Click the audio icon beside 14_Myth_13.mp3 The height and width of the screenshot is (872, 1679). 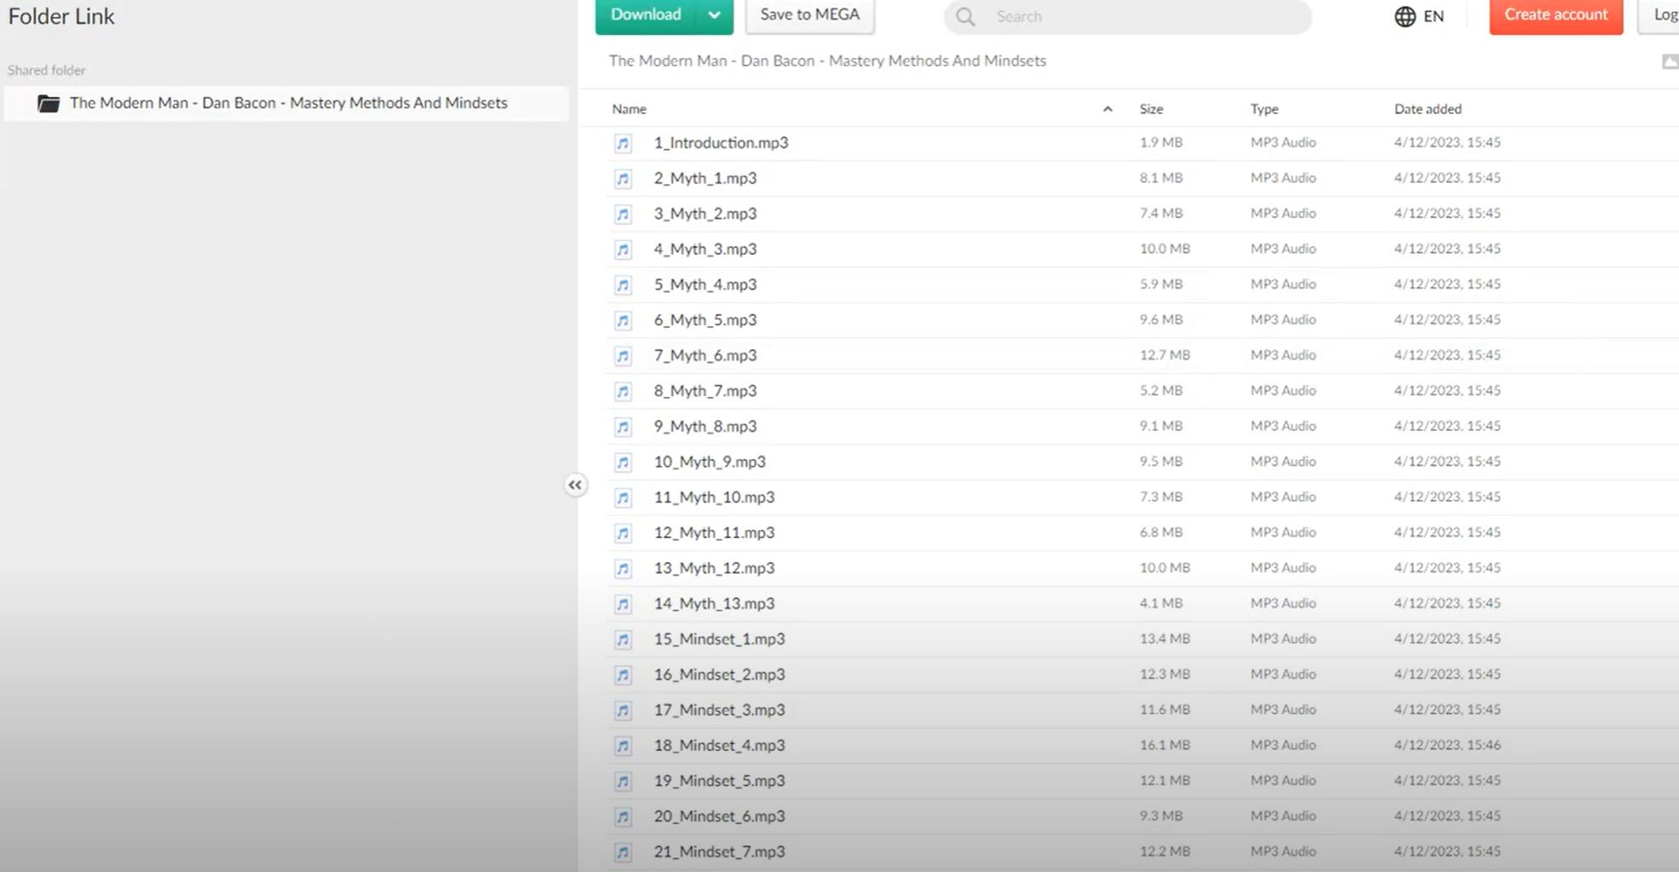pyautogui.click(x=623, y=605)
